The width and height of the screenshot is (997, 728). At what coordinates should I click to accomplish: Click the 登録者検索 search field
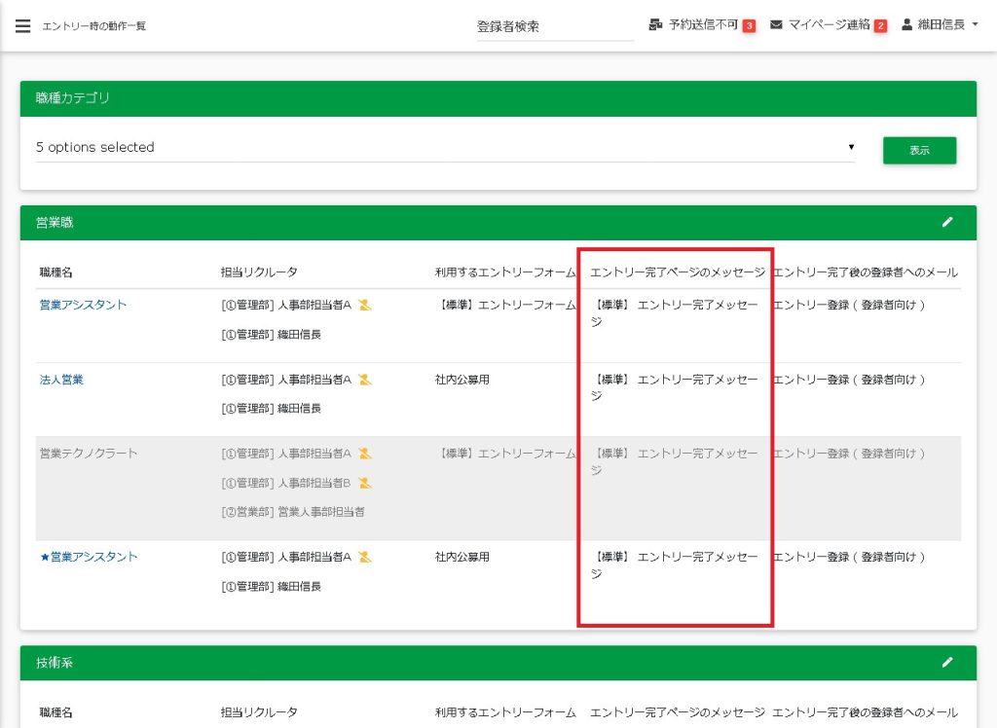pos(554,27)
